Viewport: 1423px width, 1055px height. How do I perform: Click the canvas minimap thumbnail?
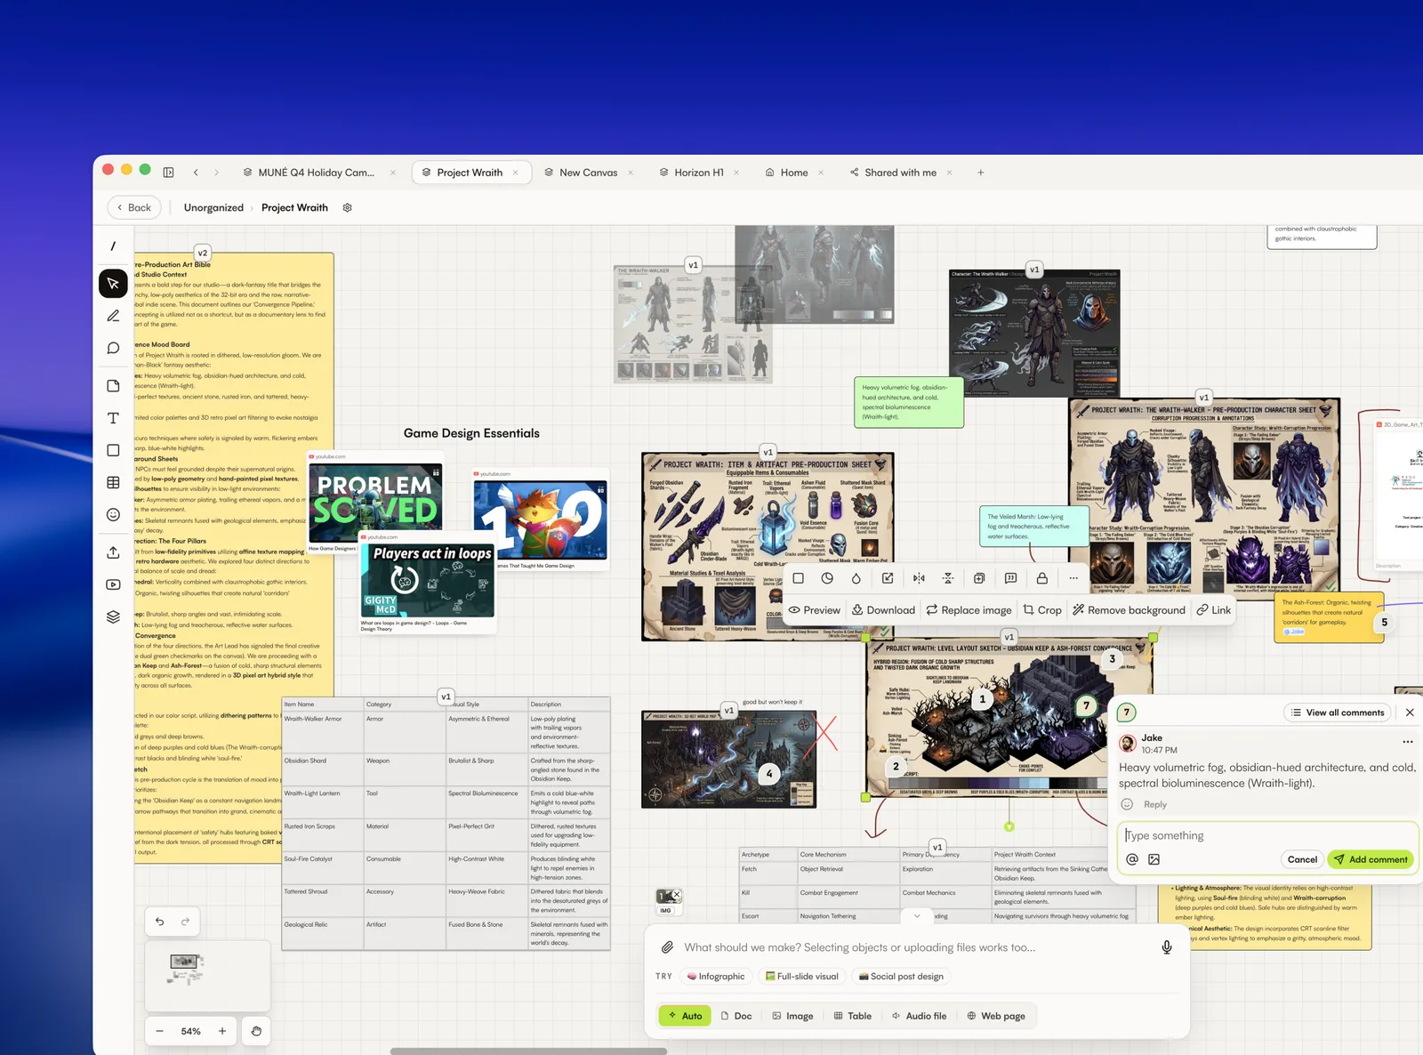207,975
